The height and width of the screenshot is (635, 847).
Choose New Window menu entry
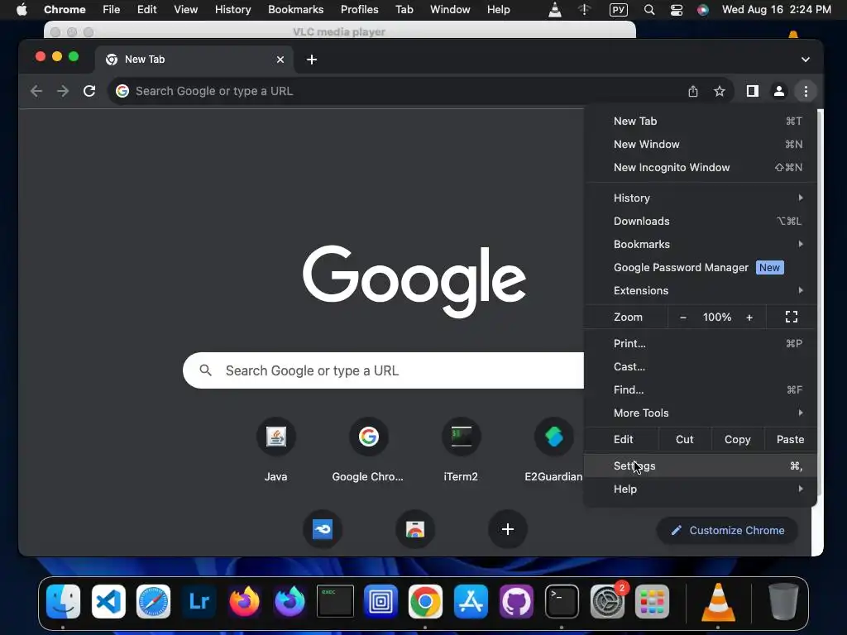click(x=700, y=144)
